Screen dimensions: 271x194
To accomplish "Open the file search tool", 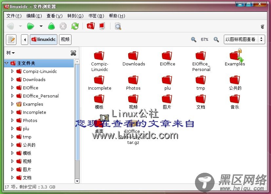I will [x=118, y=26].
